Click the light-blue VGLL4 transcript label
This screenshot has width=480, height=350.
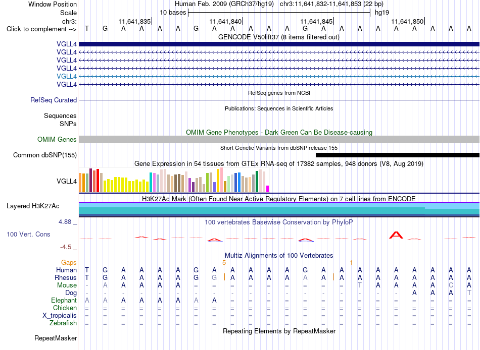[x=67, y=76]
